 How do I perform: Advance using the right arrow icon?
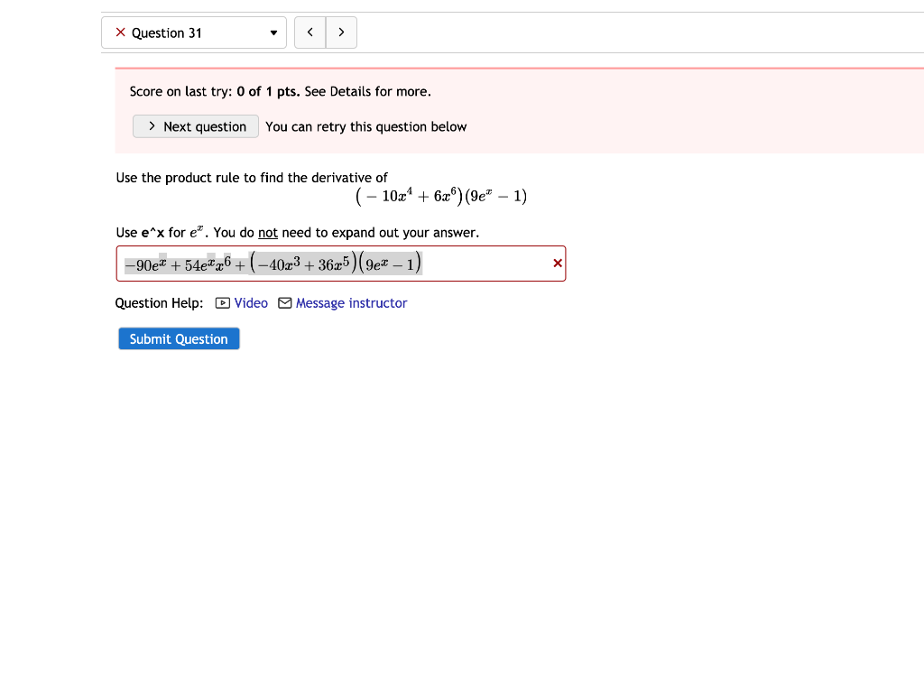point(341,32)
